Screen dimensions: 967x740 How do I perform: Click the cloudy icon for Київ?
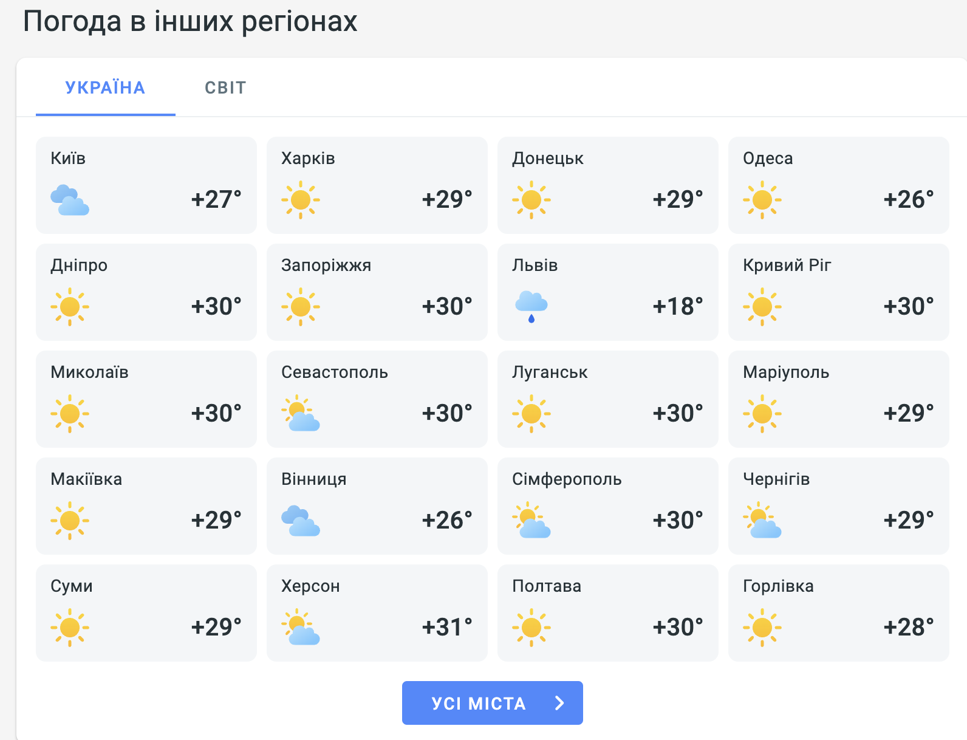(x=70, y=200)
